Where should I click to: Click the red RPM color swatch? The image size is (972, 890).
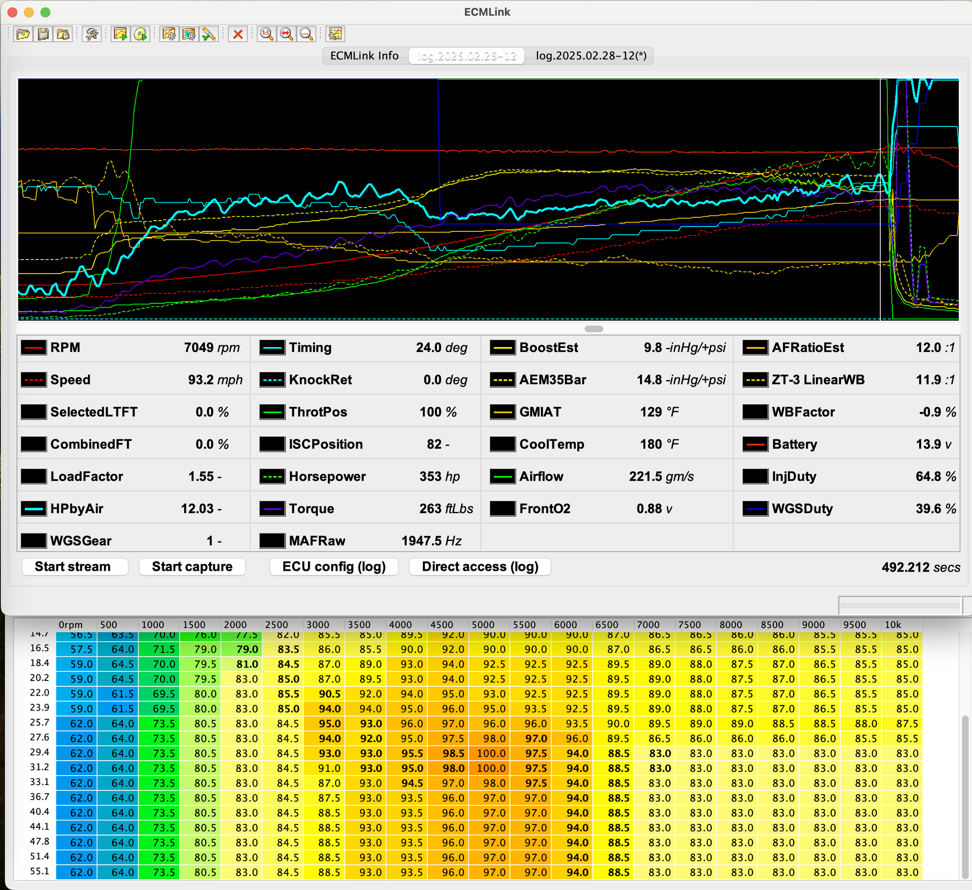tap(34, 348)
